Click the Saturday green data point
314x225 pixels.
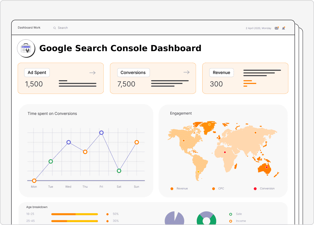pyautogui.click(x=119, y=171)
